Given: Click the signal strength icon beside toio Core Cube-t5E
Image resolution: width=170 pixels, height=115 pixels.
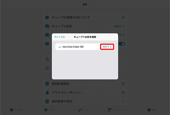Looking at the screenshot, I should pyautogui.click(x=59, y=47).
